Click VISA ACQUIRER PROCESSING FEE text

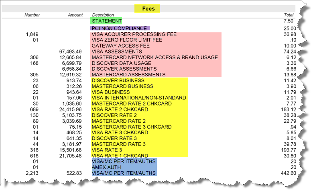[134, 34]
